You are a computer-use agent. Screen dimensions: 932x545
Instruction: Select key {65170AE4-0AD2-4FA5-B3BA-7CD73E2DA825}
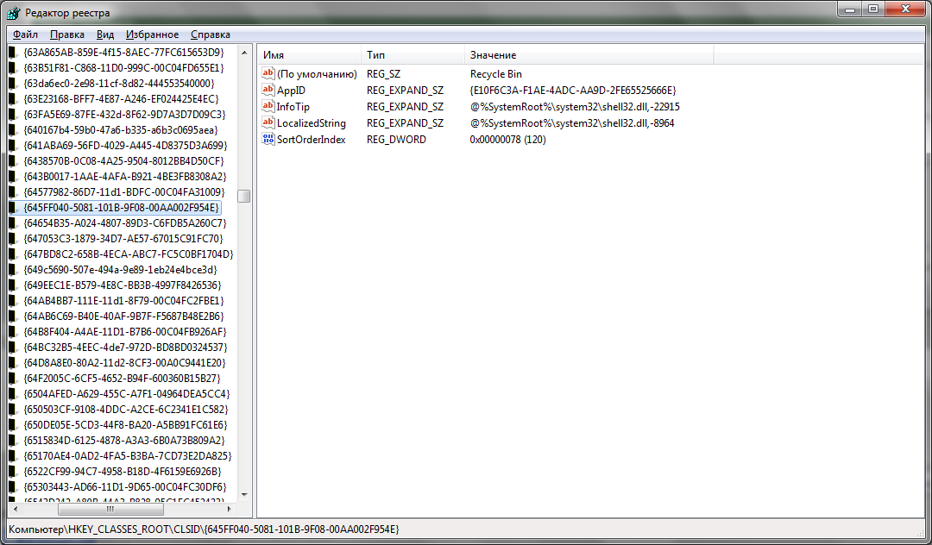pos(128,456)
